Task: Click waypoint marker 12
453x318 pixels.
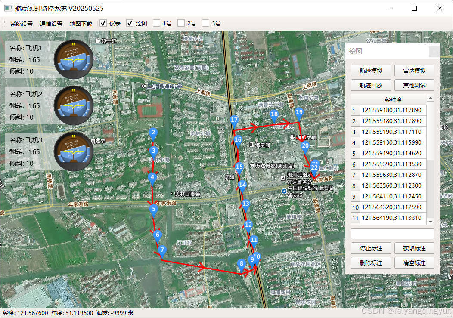Action: (248, 226)
